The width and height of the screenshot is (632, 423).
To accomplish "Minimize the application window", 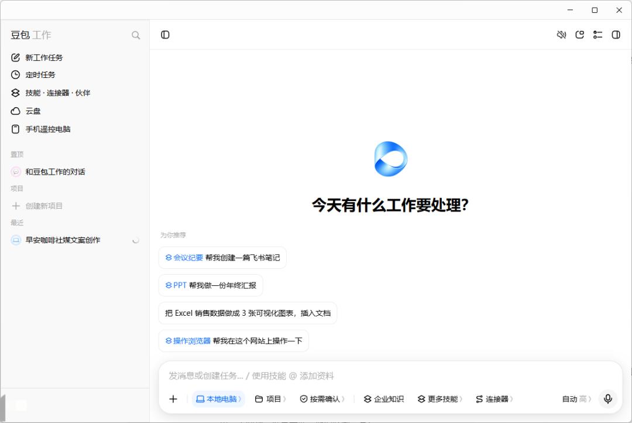I will 570,10.
